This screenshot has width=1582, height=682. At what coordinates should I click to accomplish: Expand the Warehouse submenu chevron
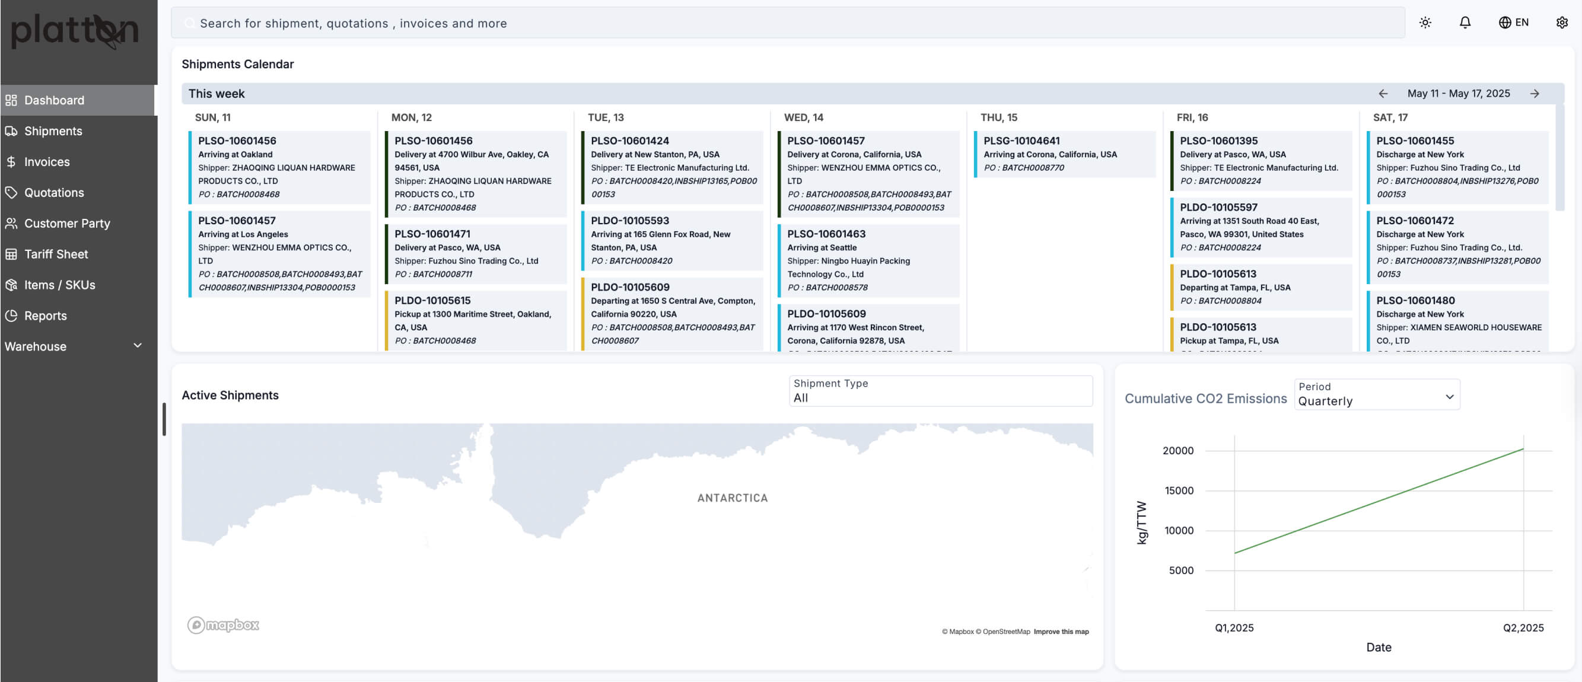click(138, 346)
